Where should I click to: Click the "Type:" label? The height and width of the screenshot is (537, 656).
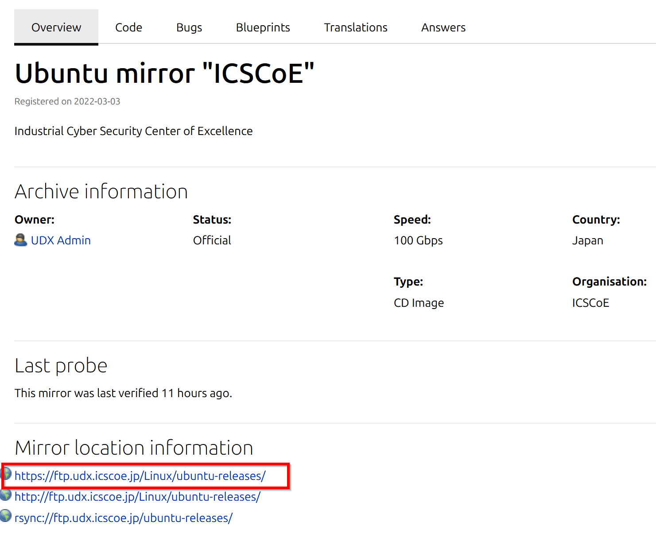(408, 282)
